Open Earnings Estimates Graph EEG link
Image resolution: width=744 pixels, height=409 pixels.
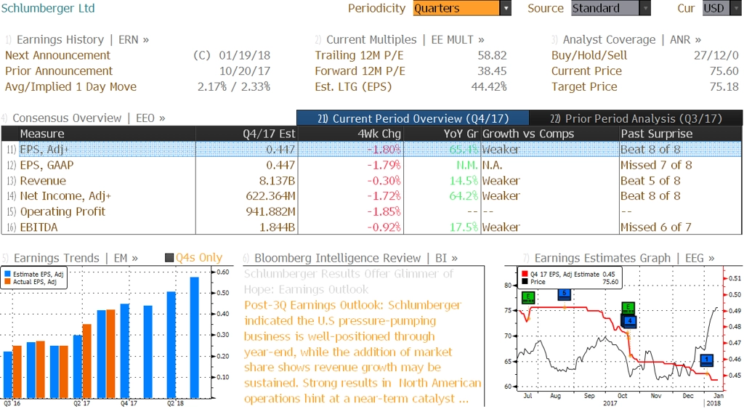[x=624, y=258]
